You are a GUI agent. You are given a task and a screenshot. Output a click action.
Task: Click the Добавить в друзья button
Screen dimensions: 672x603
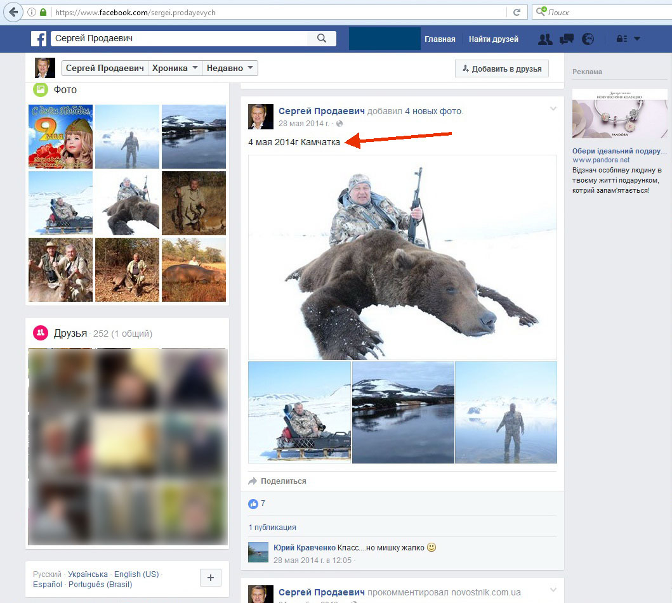click(x=501, y=68)
